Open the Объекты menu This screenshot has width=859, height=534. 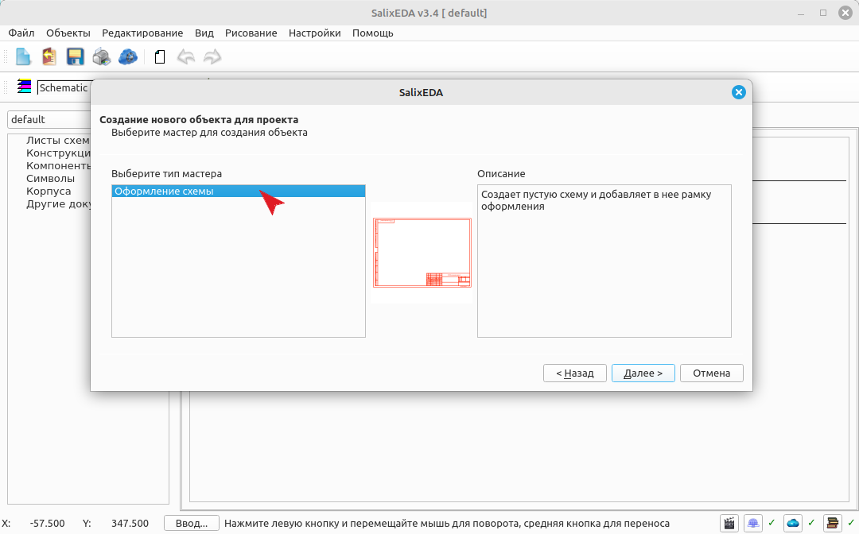(x=68, y=33)
